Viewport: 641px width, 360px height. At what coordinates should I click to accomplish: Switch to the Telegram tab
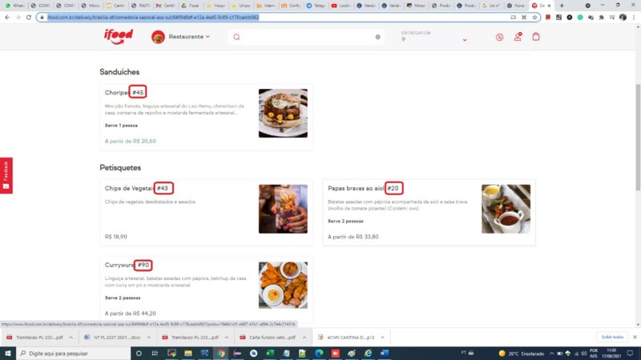coord(316,6)
